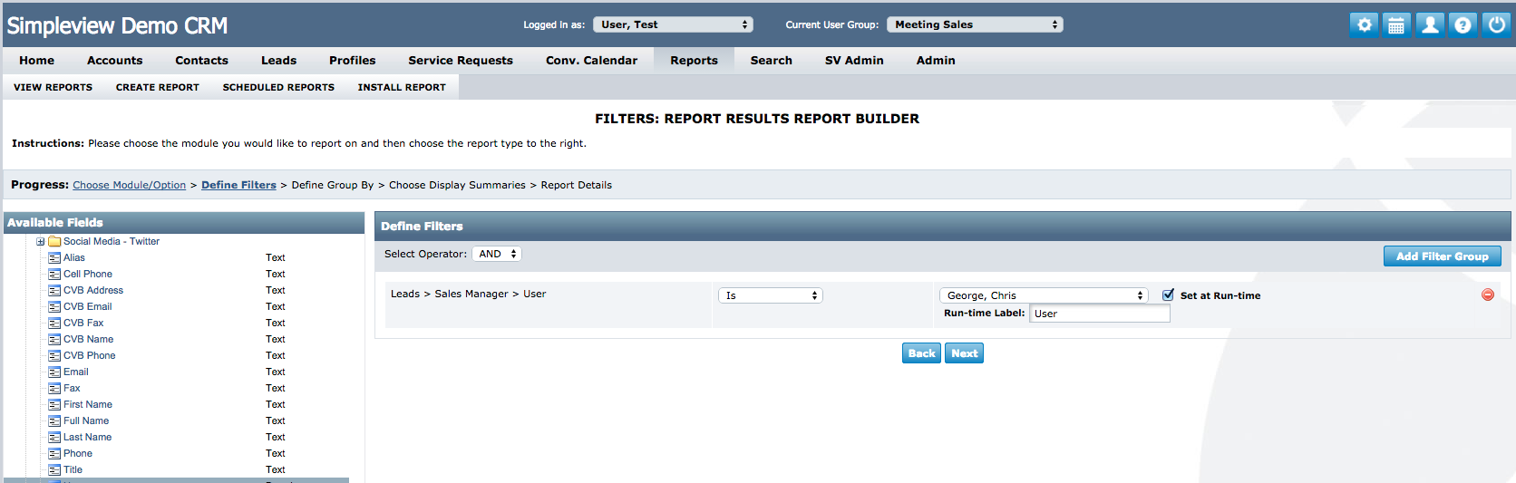Follow the Define Filters progress link

[x=238, y=185]
